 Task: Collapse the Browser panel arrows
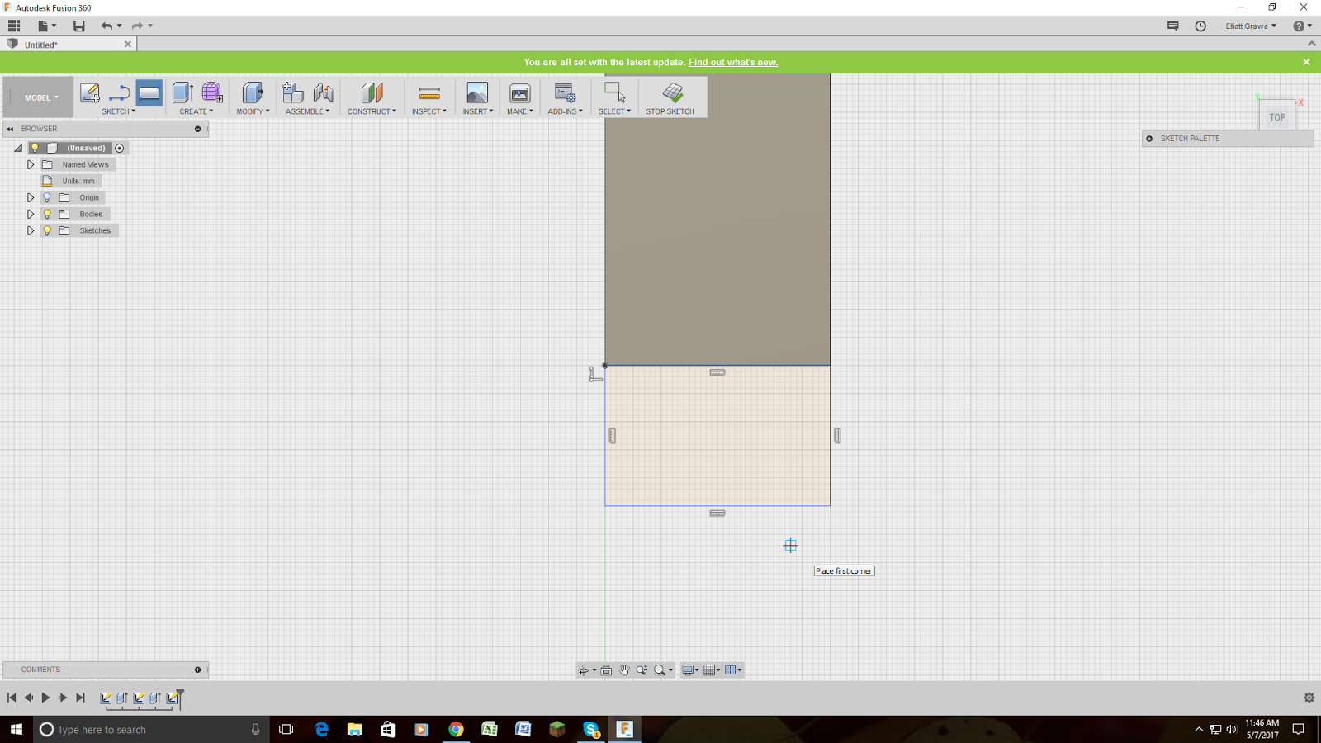pyautogui.click(x=10, y=129)
